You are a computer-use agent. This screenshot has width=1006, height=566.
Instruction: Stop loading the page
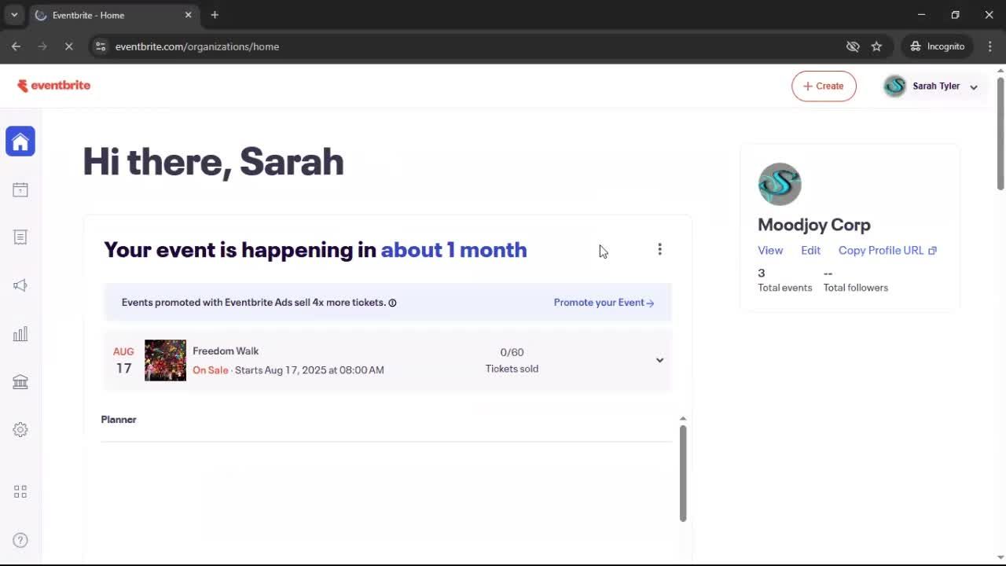[x=68, y=46]
